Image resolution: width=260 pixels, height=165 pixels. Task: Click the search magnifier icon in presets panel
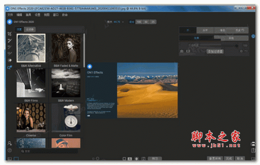point(23,151)
